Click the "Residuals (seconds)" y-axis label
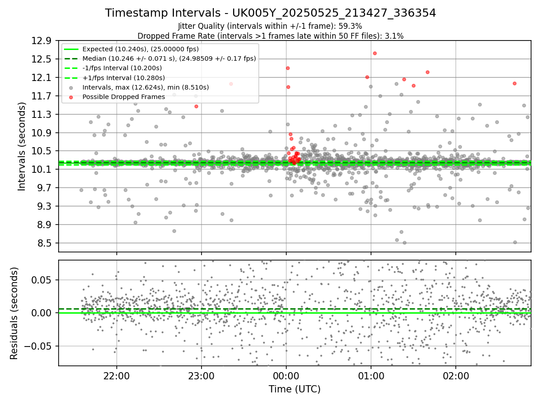The image size is (541, 405). click(14, 313)
